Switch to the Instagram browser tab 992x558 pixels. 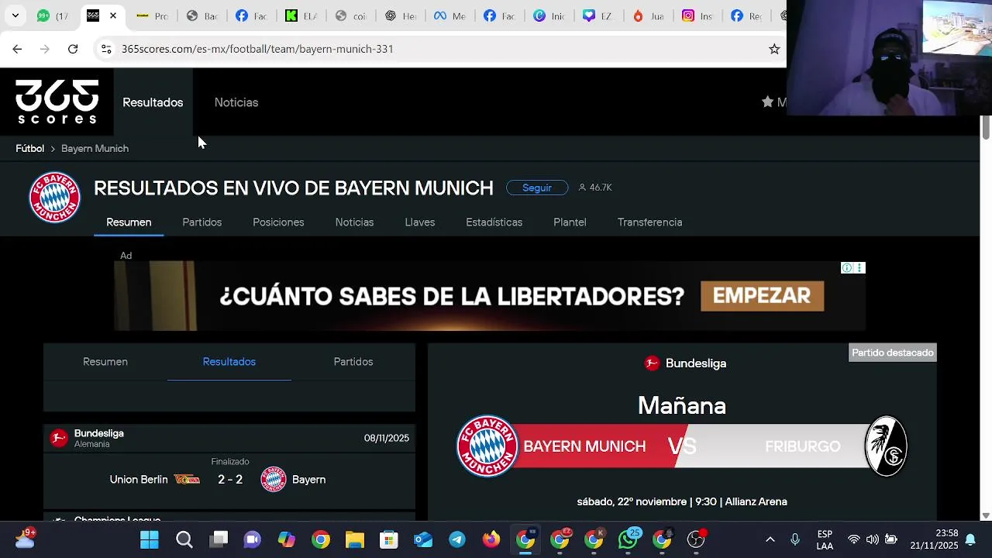pos(697,15)
